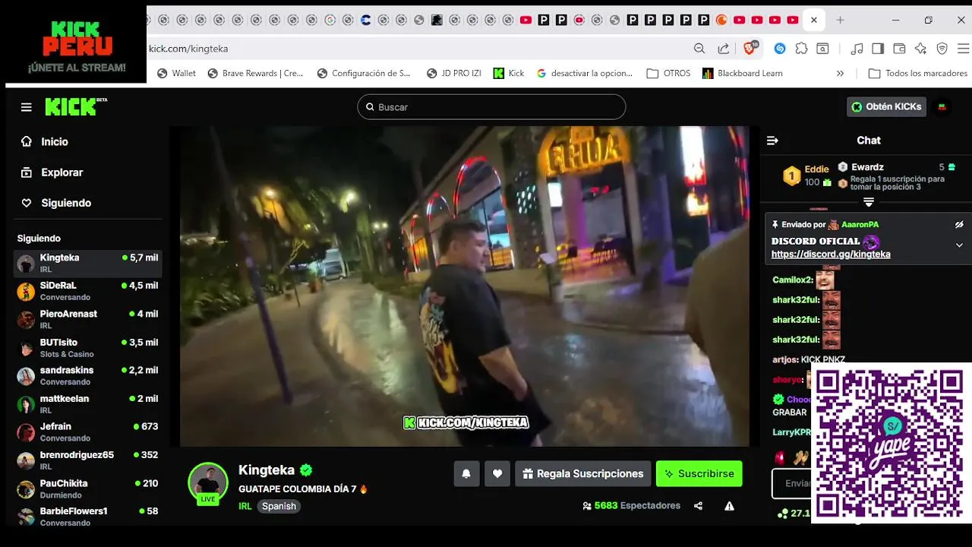The width and height of the screenshot is (972, 547).
Task: Click the green Suscribirse button
Action: (699, 473)
